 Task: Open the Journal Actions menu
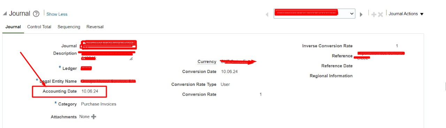(406, 14)
